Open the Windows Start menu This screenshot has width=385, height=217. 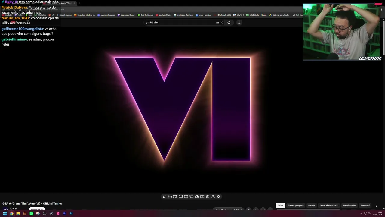tap(5, 213)
